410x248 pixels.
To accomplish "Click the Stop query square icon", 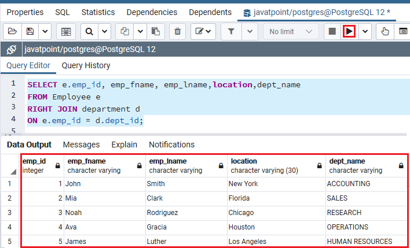I will tap(332, 32).
